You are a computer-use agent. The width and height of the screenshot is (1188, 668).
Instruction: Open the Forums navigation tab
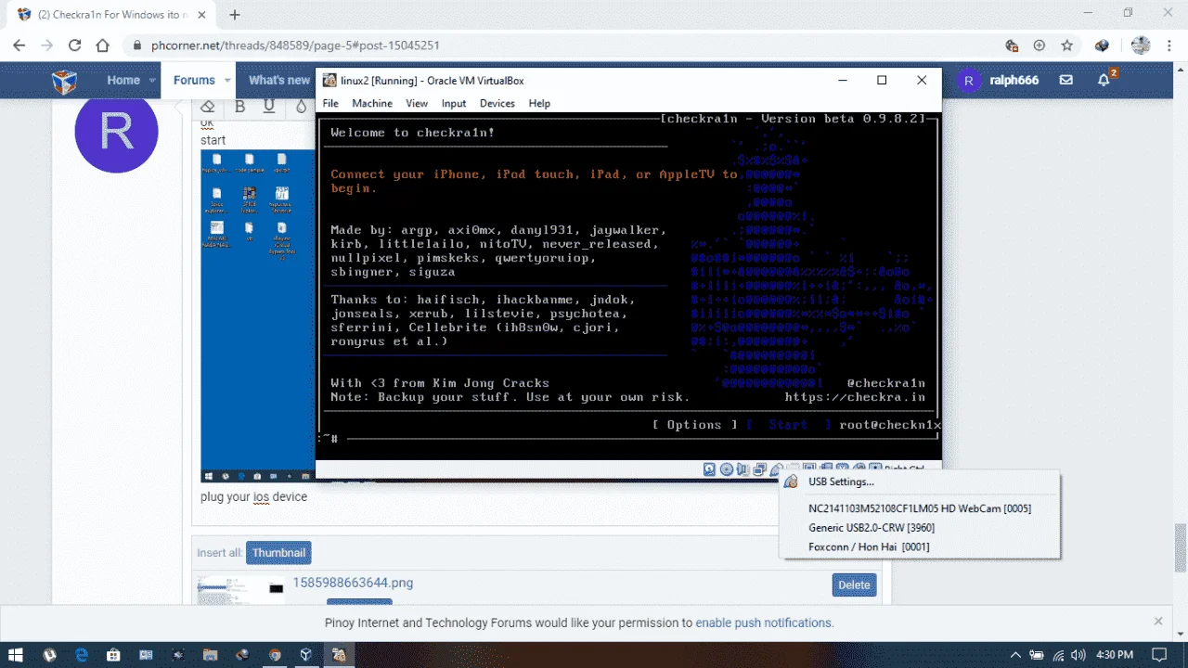click(194, 81)
